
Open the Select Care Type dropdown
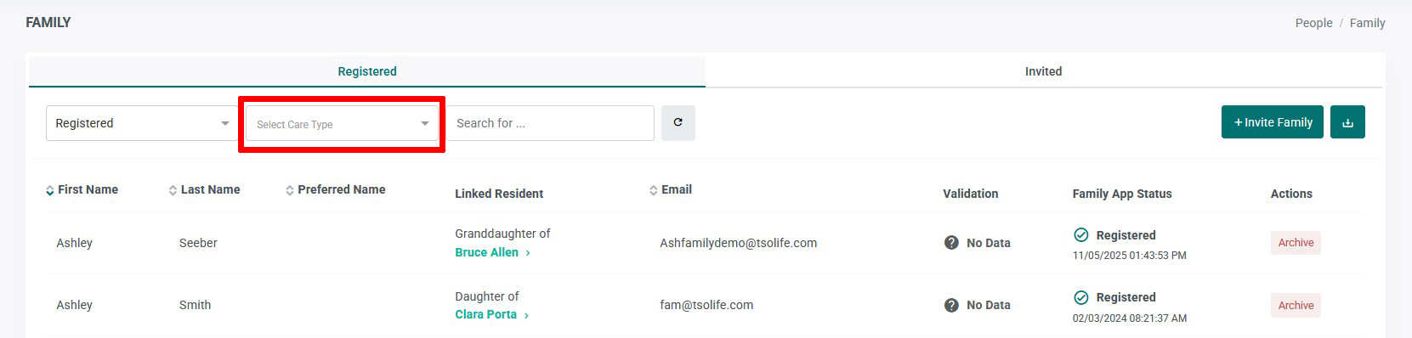pos(342,124)
